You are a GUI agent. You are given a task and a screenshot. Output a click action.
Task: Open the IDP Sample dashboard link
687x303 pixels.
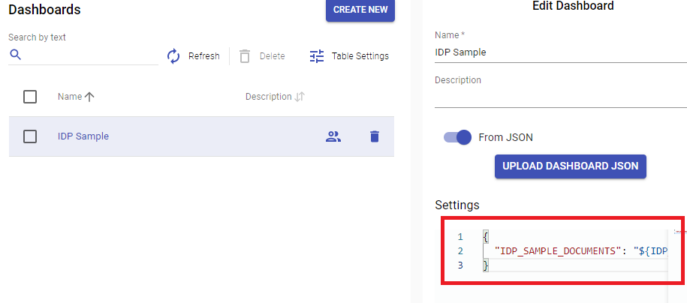[x=83, y=136]
